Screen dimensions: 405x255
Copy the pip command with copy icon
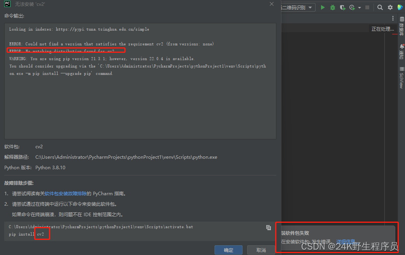(269, 227)
